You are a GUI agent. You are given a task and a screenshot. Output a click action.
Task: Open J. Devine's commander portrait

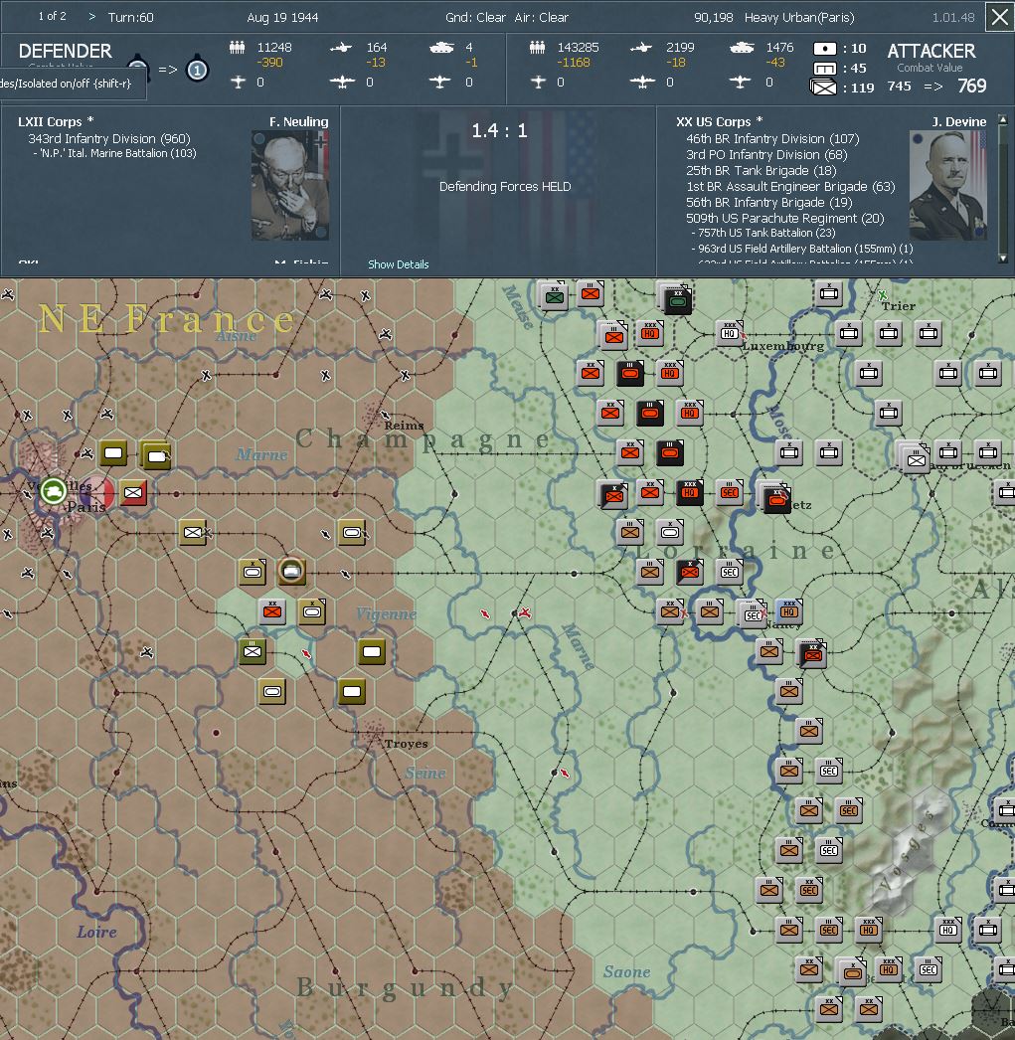(x=948, y=185)
